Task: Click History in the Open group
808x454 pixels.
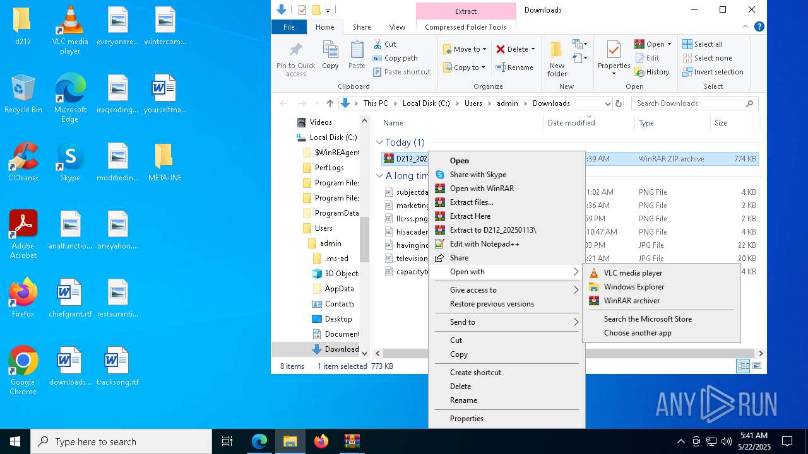Action: coord(652,72)
